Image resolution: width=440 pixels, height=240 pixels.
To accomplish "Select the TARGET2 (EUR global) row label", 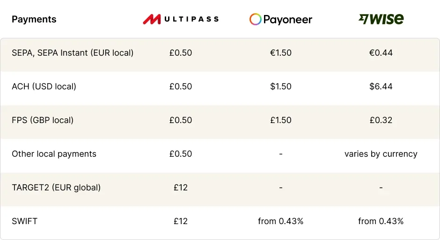I will (56, 188).
